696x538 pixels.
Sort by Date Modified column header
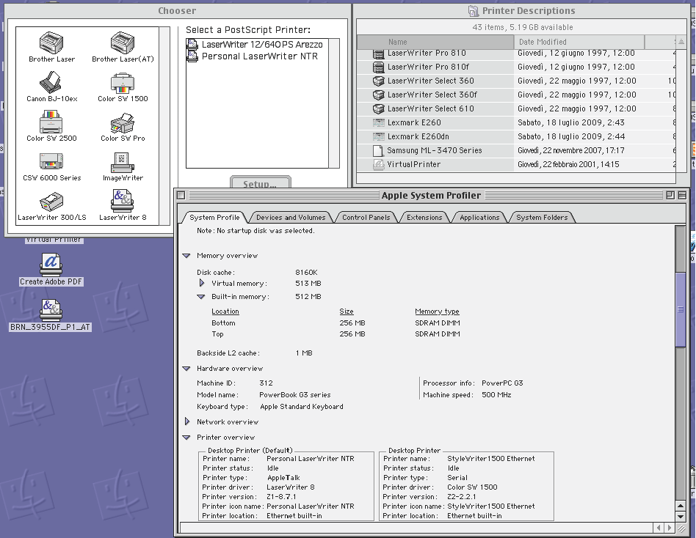579,42
